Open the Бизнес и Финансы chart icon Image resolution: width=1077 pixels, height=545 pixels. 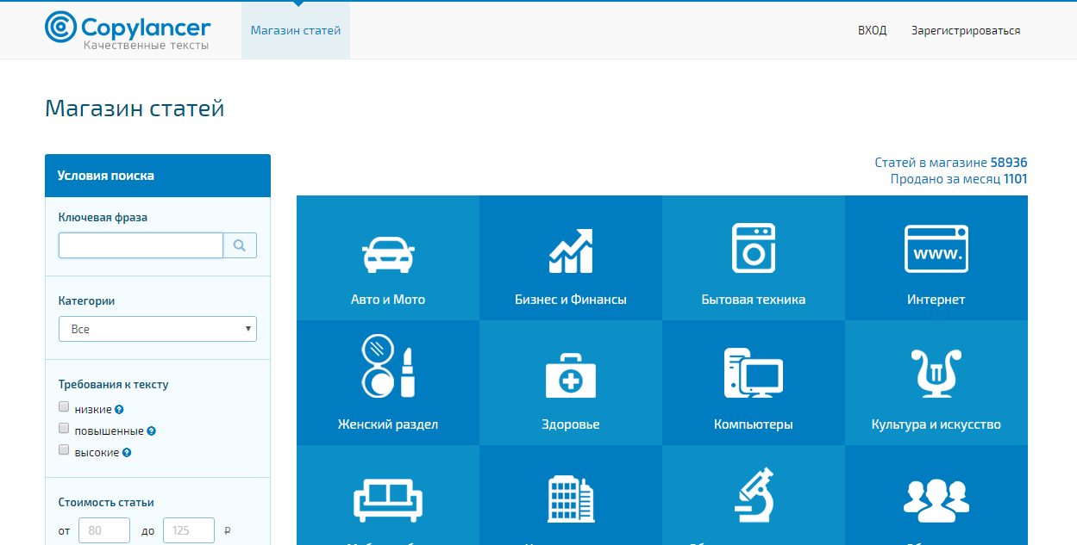571,251
